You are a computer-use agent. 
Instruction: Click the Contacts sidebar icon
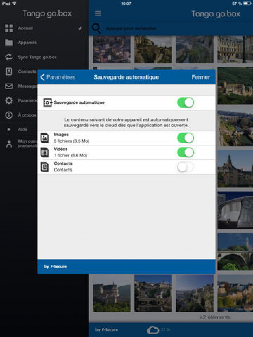point(9,71)
